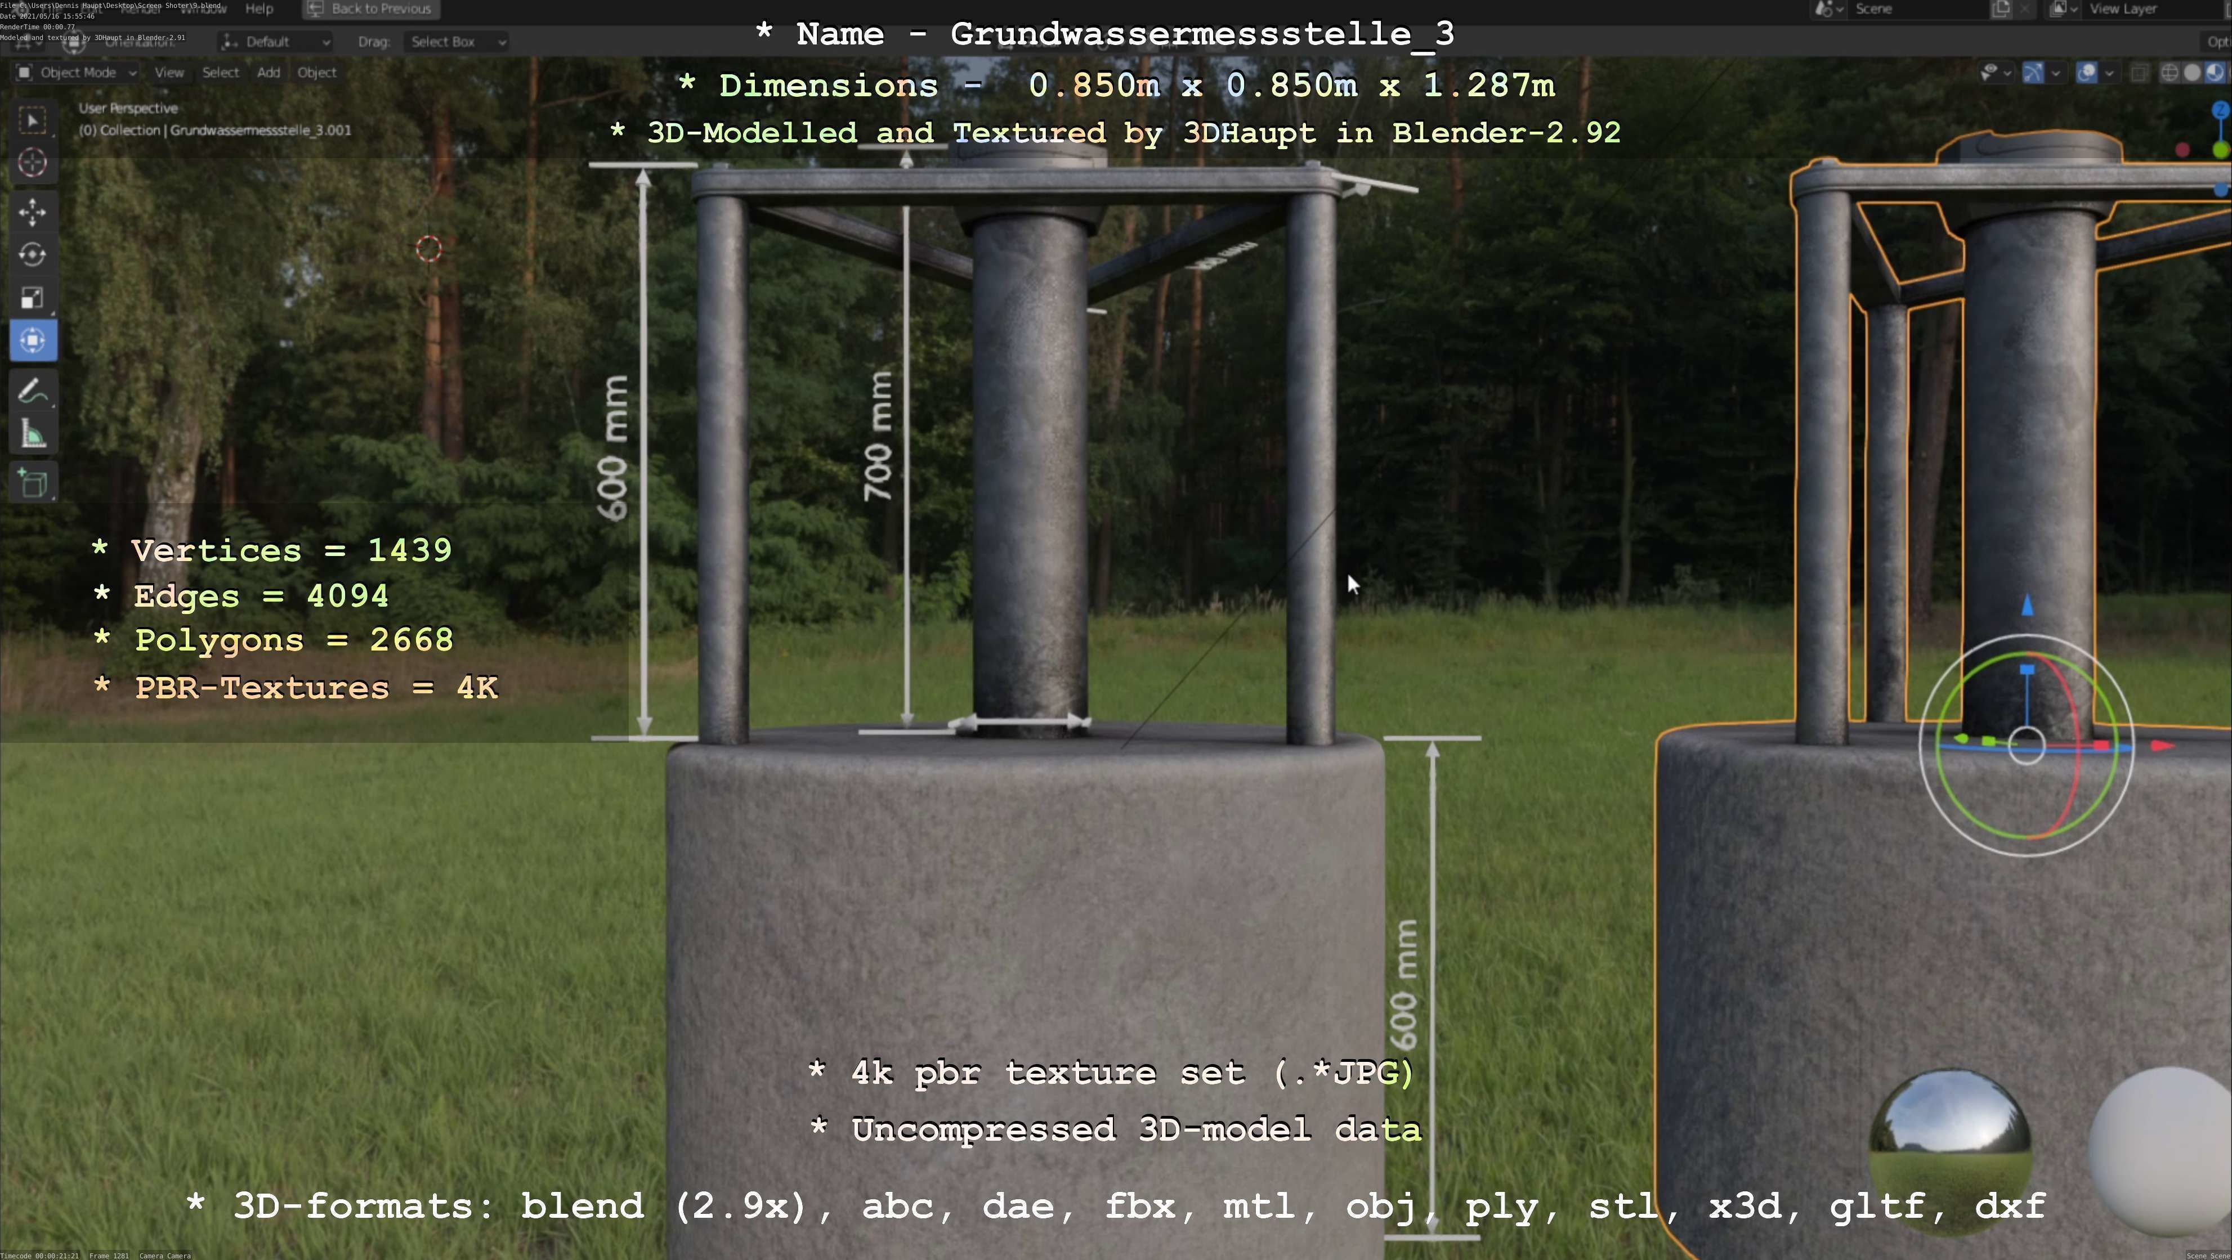This screenshot has width=2232, height=1260.
Task: Expand the gizmo options arrow
Action: [x=2055, y=73]
